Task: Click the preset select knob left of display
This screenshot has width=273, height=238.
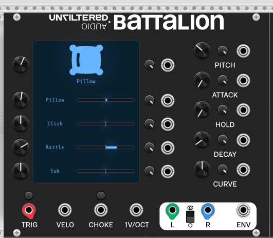Action: tap(21, 65)
